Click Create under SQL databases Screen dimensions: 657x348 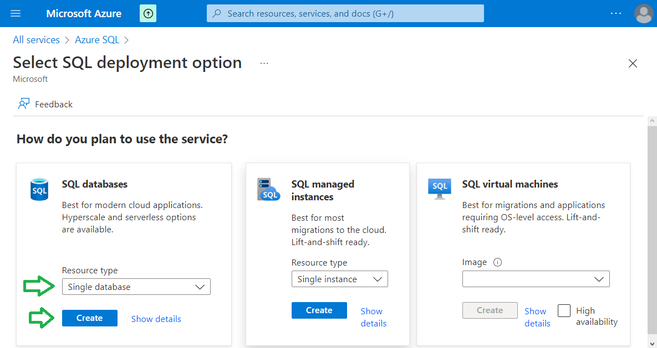click(x=90, y=318)
